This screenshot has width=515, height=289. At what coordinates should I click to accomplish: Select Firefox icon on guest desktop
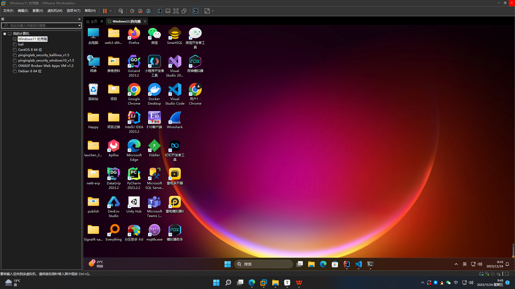[x=134, y=36]
